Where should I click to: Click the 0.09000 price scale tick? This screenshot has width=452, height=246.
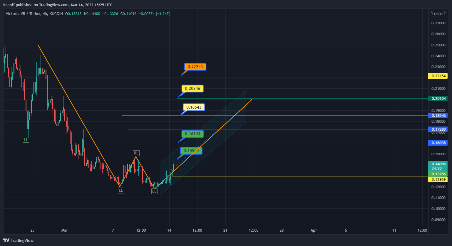click(x=438, y=220)
